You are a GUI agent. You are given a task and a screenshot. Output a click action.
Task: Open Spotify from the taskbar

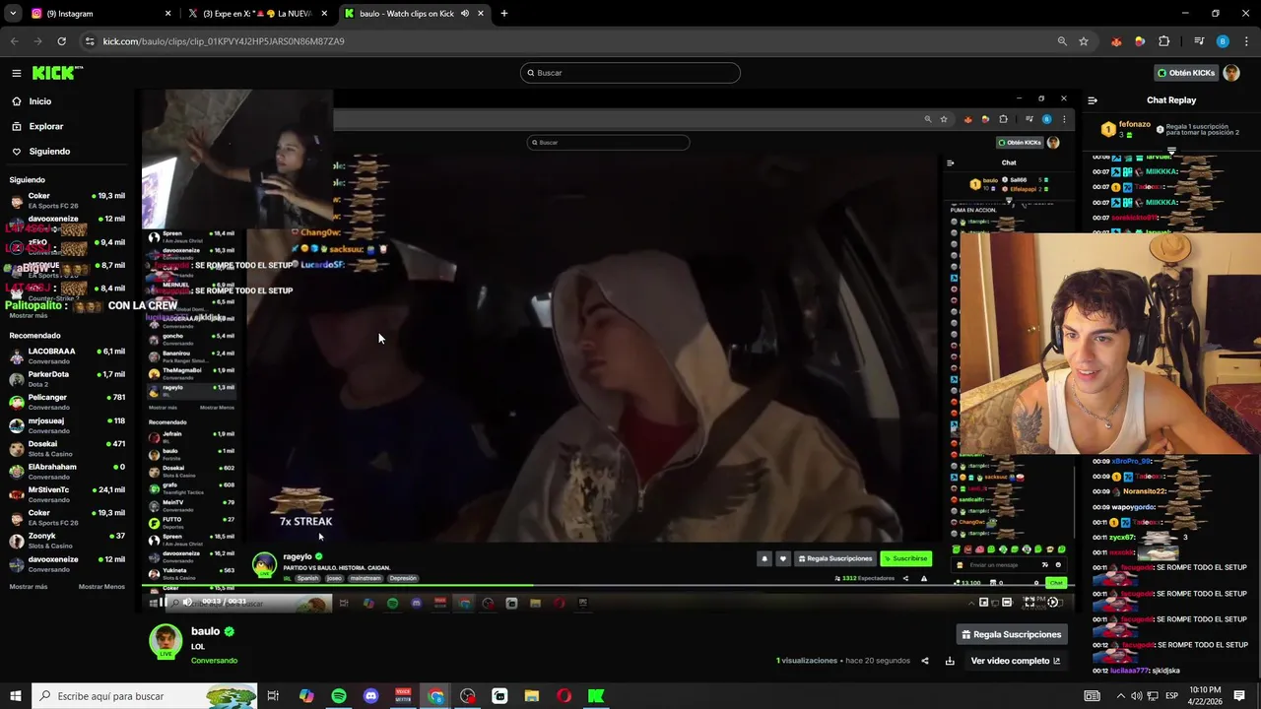tap(338, 696)
